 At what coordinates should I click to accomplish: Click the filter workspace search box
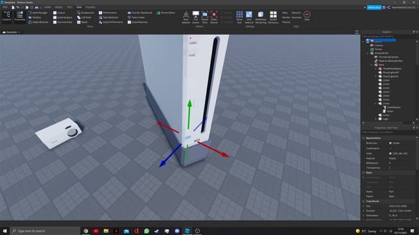click(x=388, y=37)
